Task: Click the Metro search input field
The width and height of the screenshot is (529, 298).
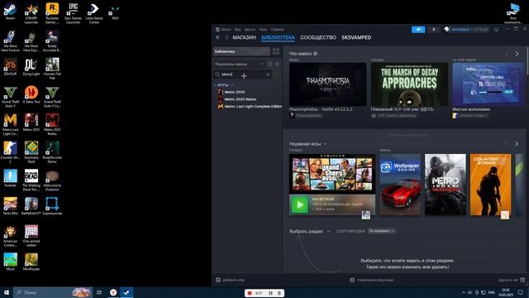Action: (242, 74)
